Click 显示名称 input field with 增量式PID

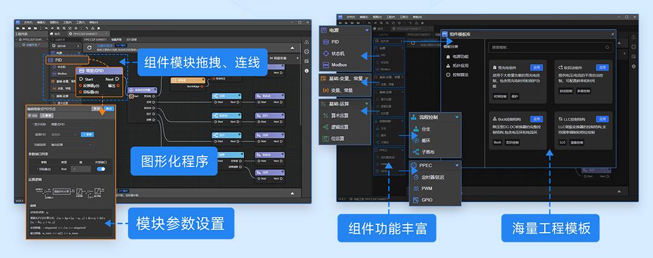71,124
